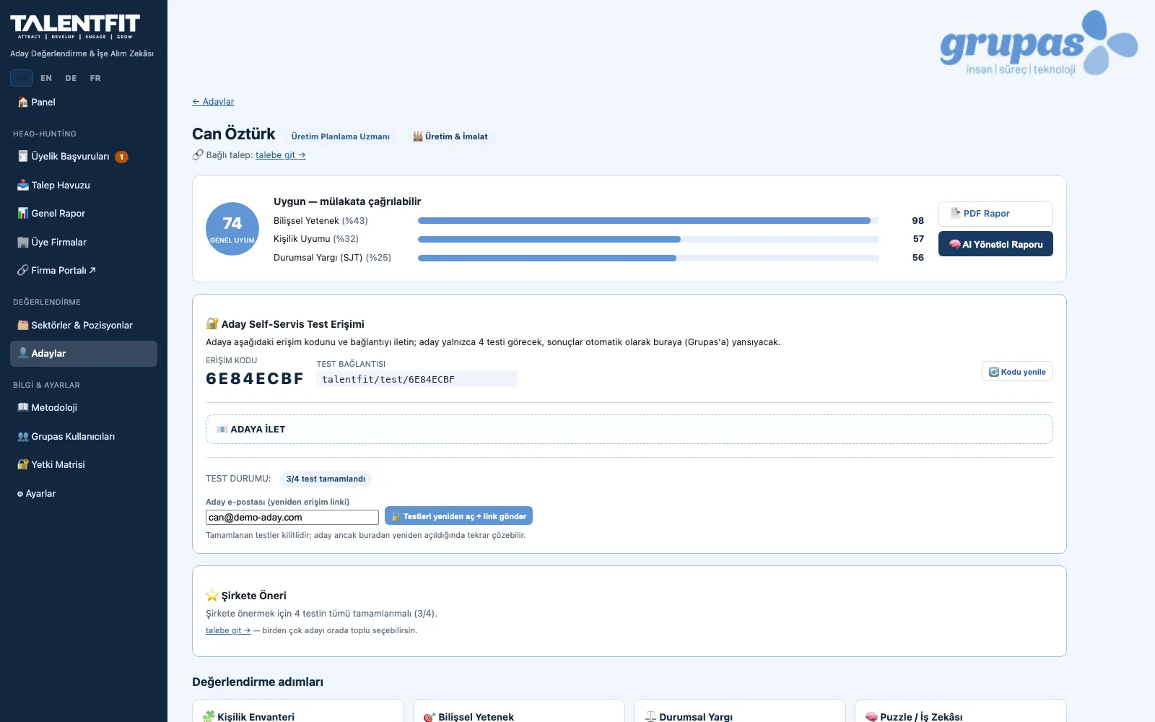Click the Grupas Kullanıcıları people icon
This screenshot has height=722, width=1155.
(x=23, y=437)
